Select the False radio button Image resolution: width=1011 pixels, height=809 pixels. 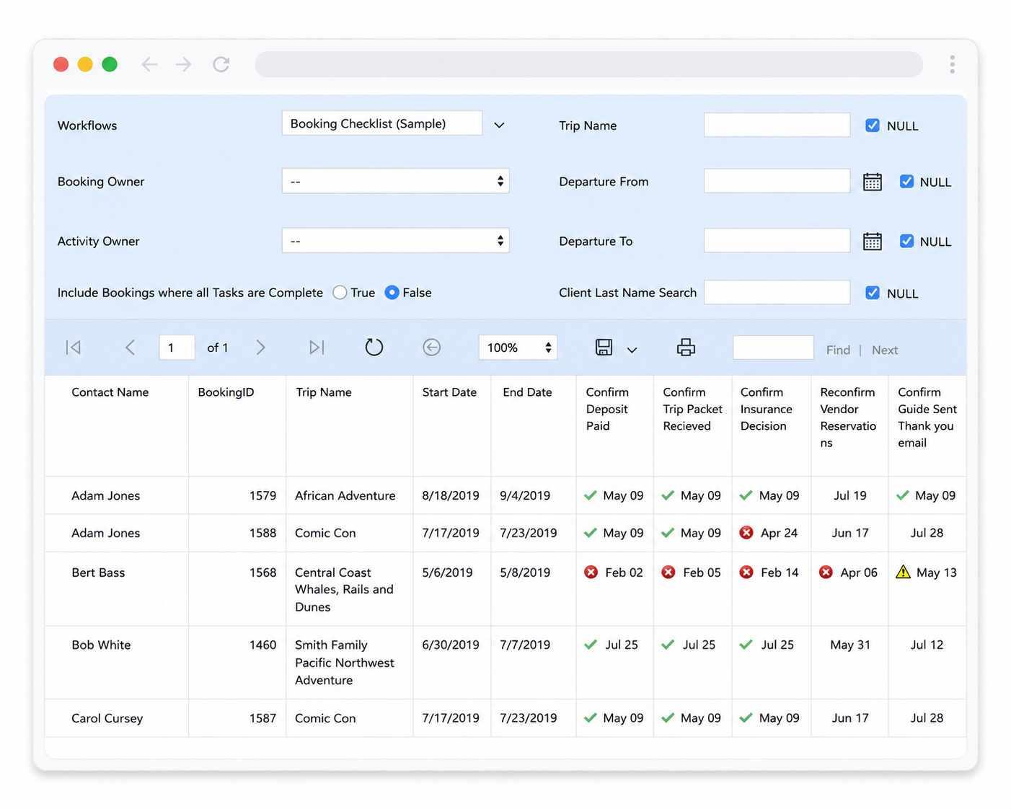tap(392, 293)
